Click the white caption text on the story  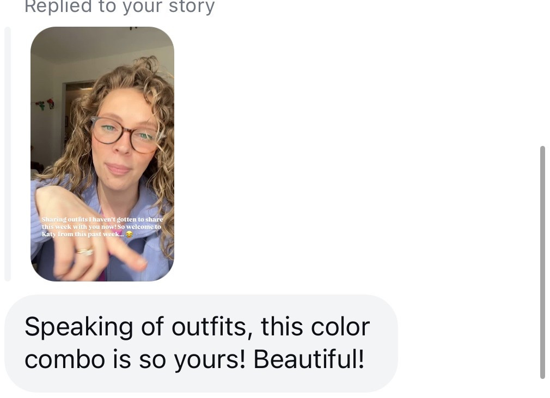click(101, 226)
